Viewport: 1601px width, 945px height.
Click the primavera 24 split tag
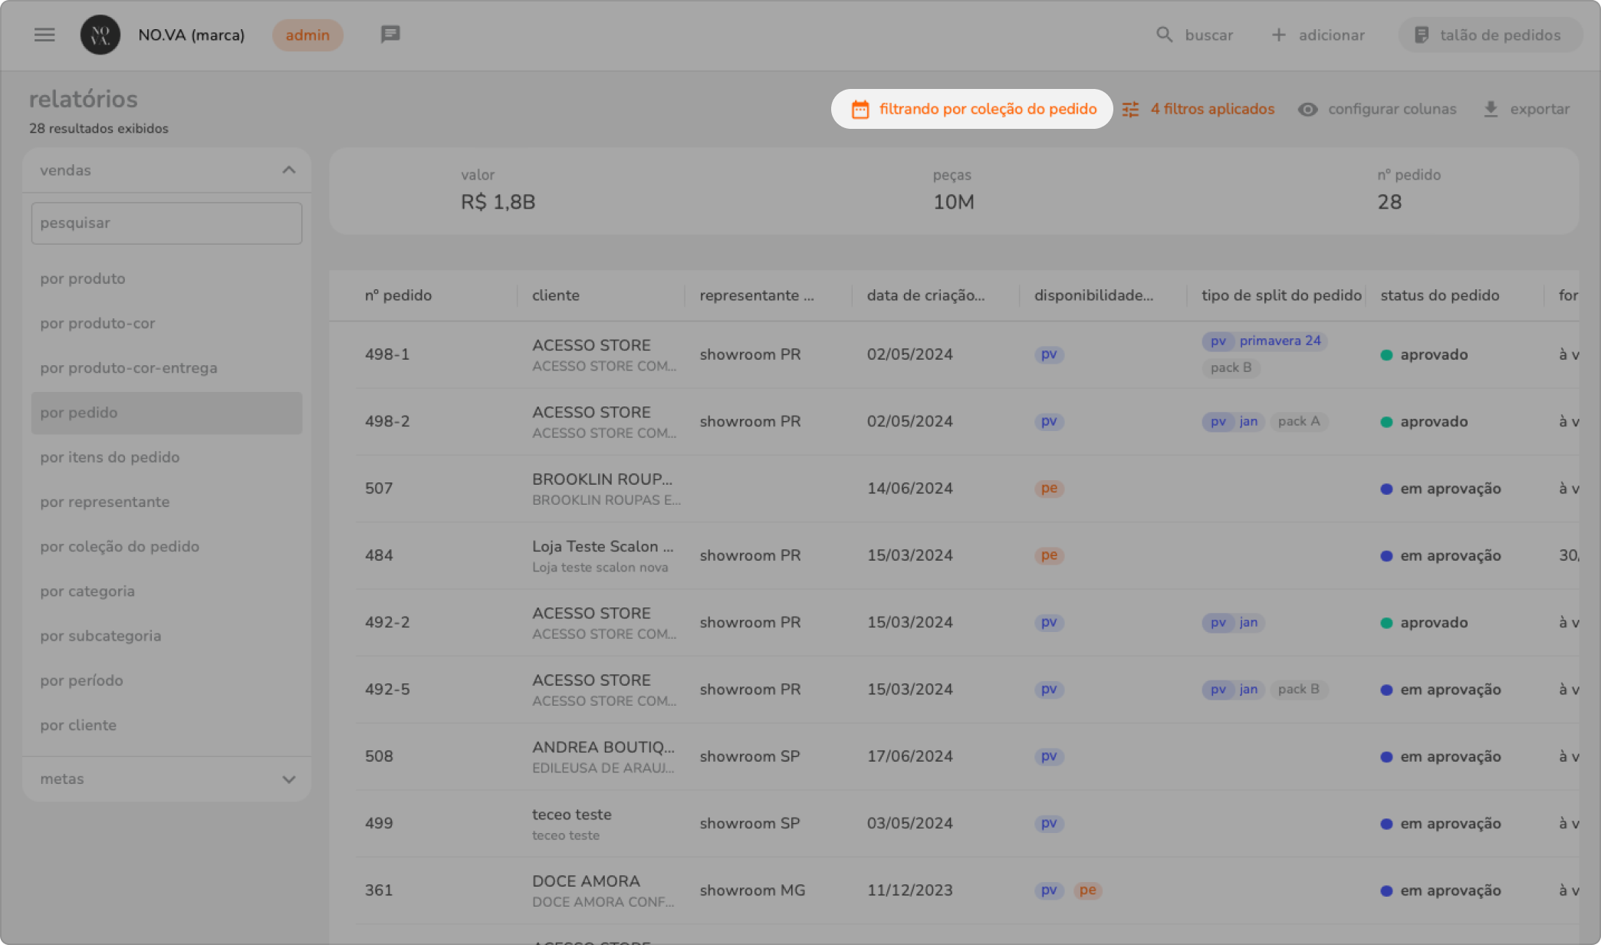click(x=1280, y=341)
